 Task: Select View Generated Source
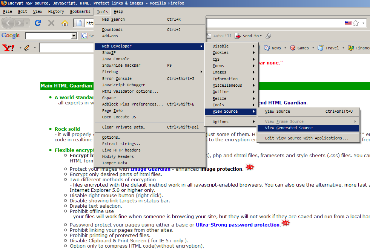point(308,128)
